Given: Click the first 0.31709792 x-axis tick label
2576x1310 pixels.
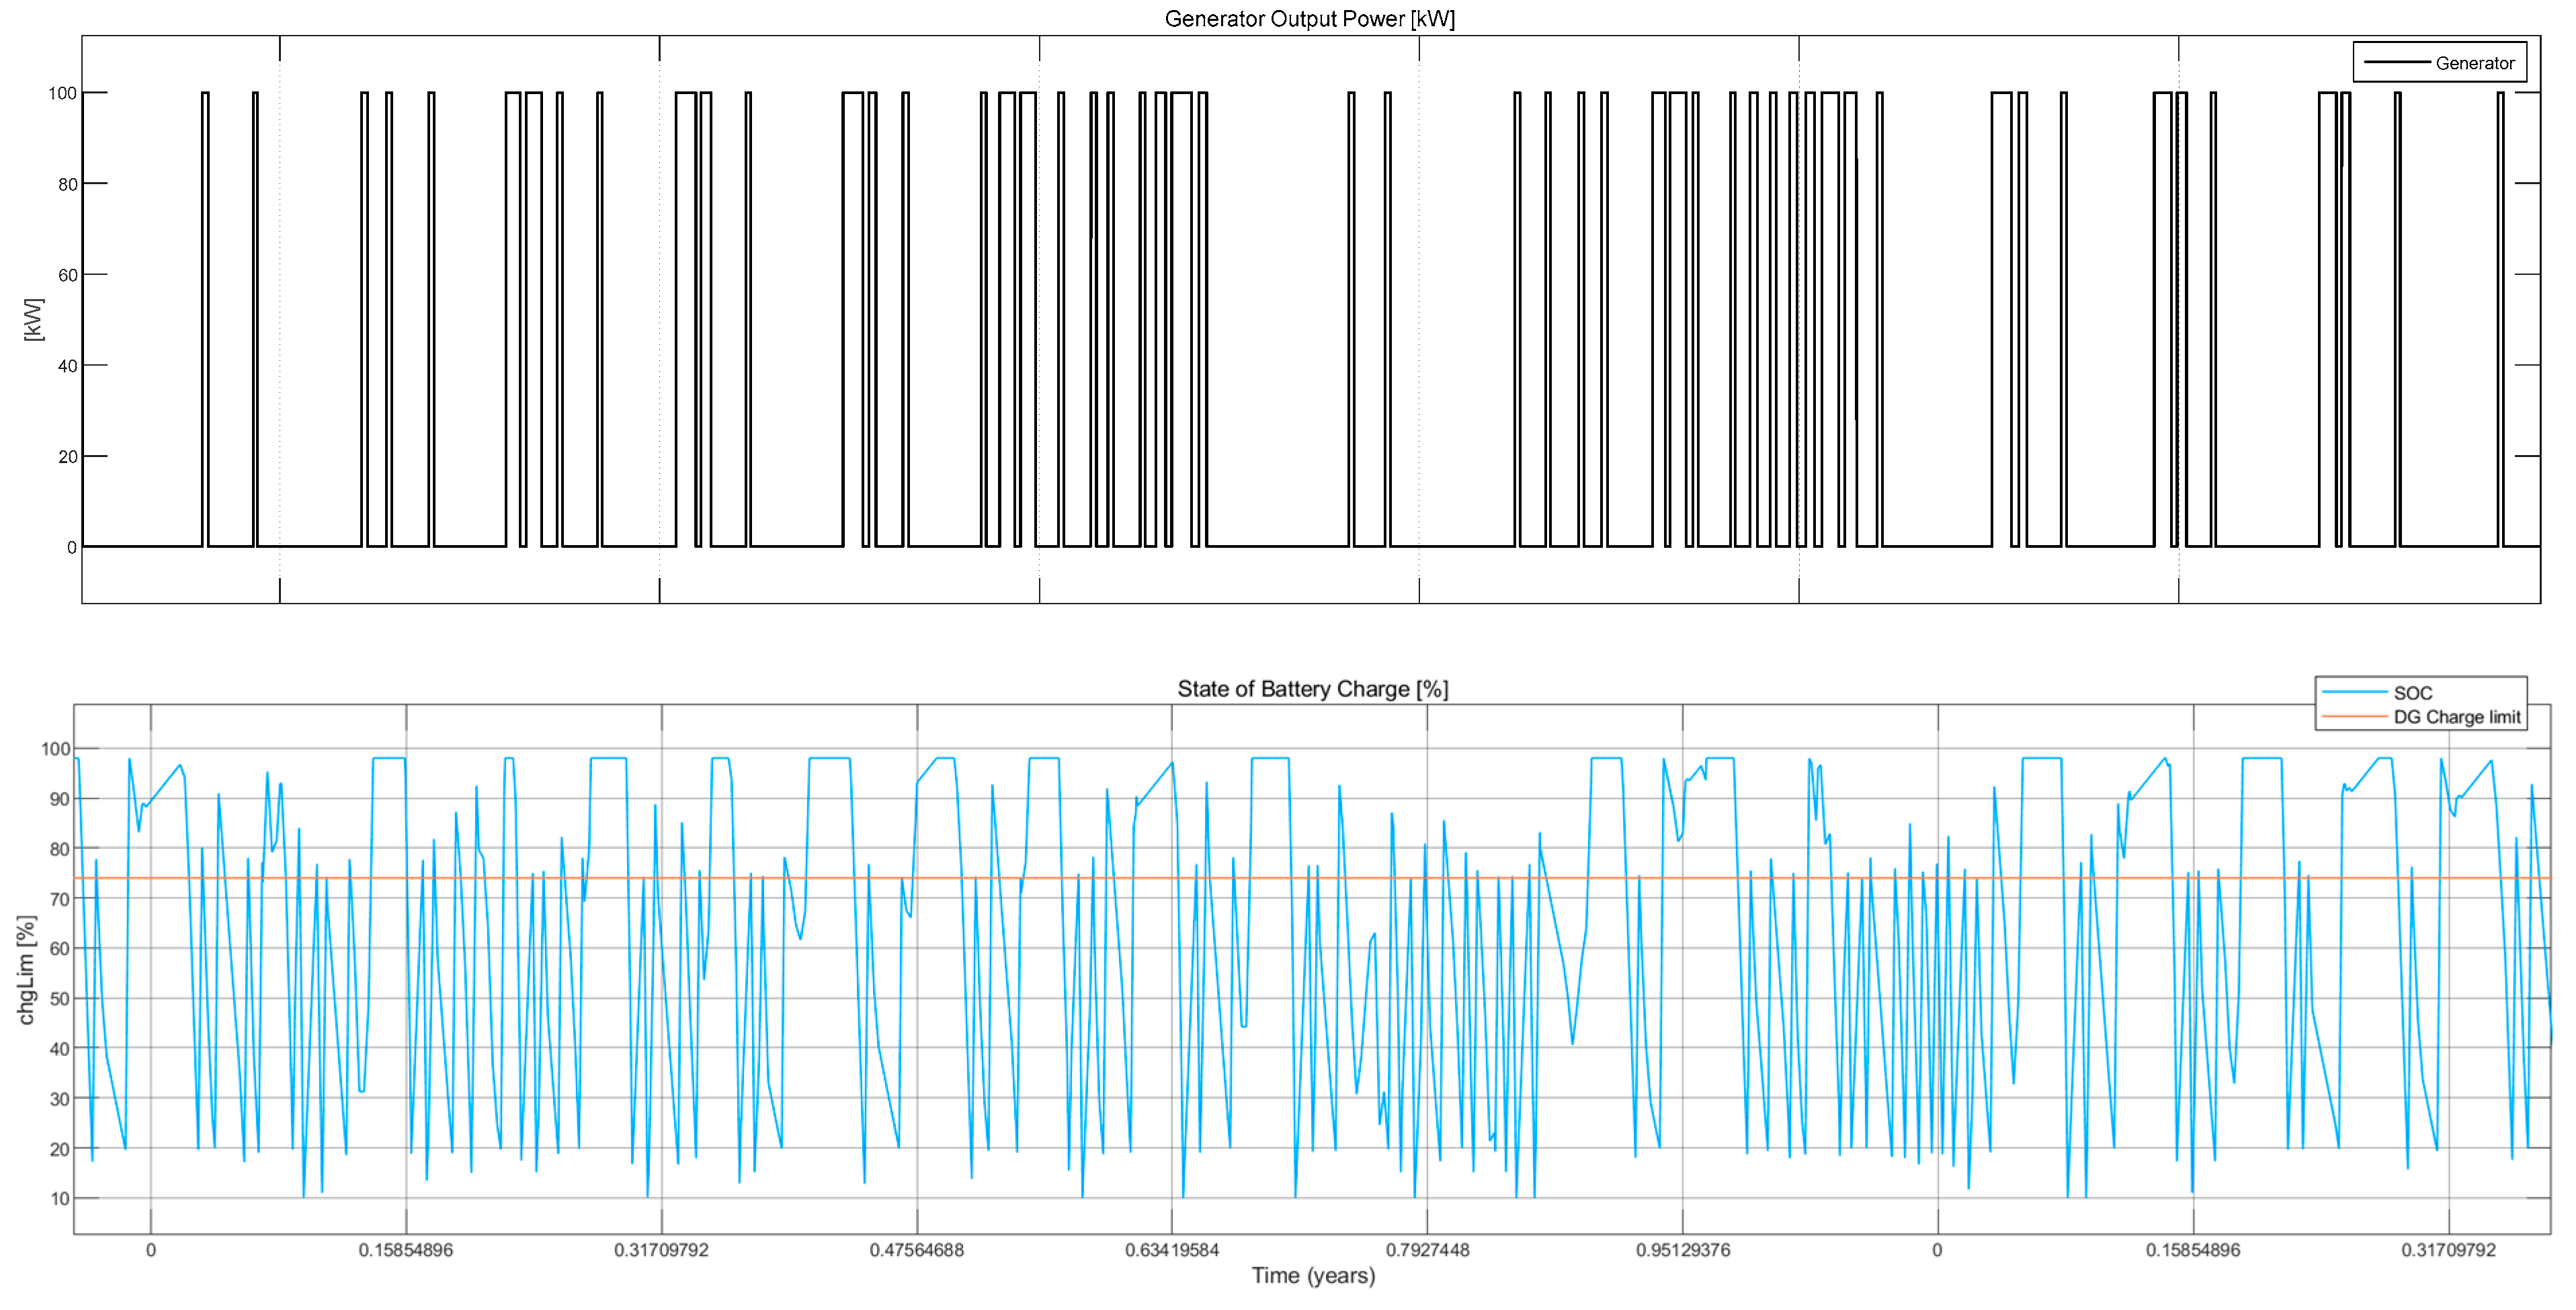Looking at the screenshot, I should tap(661, 1250).
